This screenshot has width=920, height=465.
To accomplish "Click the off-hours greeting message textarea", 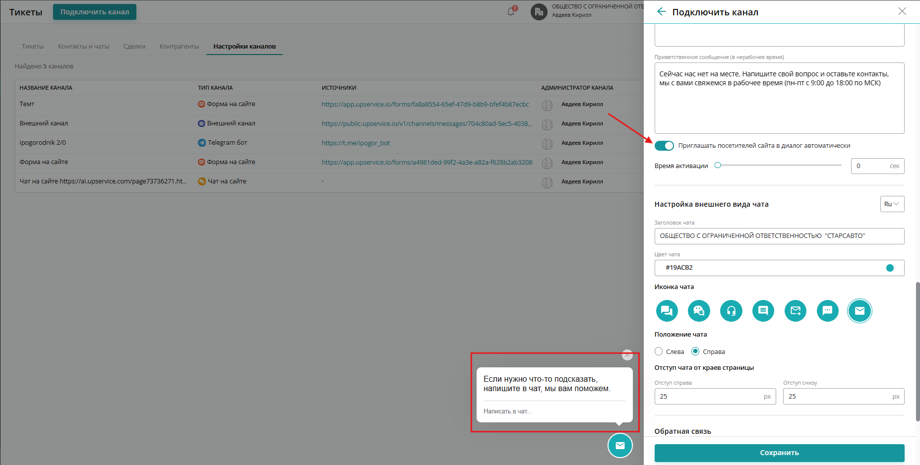I will (x=779, y=98).
